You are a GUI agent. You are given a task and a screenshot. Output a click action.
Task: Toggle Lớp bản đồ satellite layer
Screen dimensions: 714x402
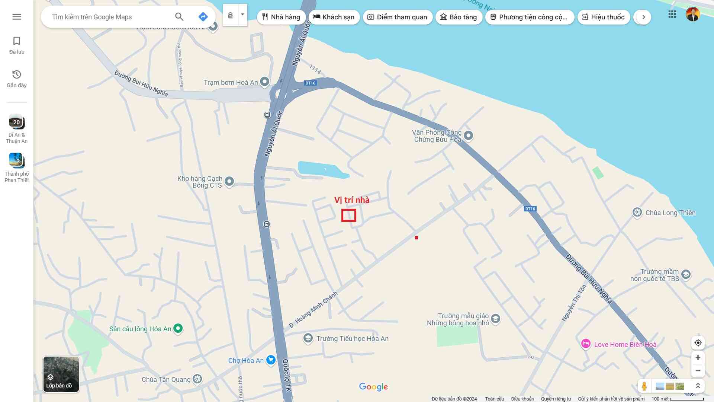pyautogui.click(x=61, y=374)
